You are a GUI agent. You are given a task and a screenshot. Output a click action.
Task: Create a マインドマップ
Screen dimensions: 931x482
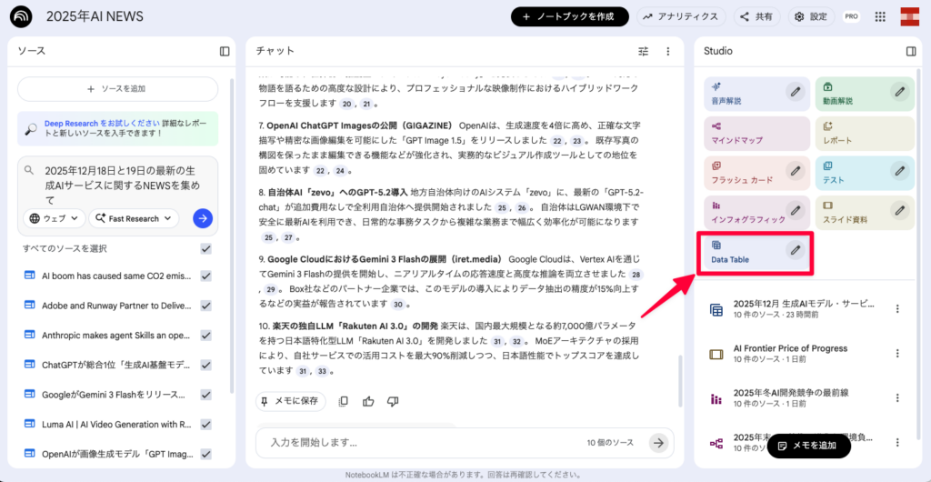(x=757, y=133)
